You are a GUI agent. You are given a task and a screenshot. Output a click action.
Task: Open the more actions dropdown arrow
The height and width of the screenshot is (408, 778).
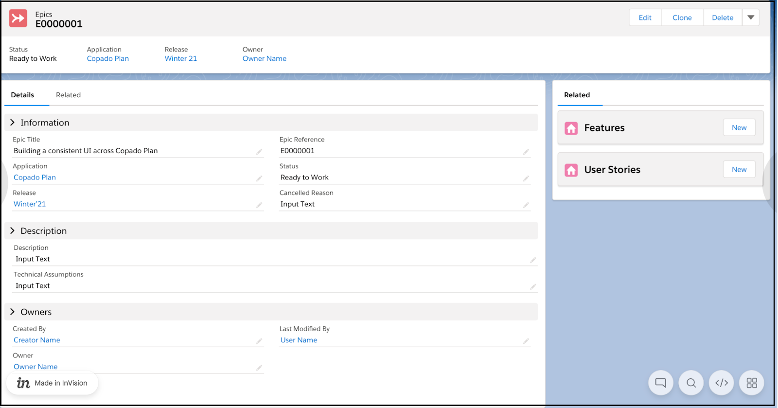pyautogui.click(x=751, y=18)
